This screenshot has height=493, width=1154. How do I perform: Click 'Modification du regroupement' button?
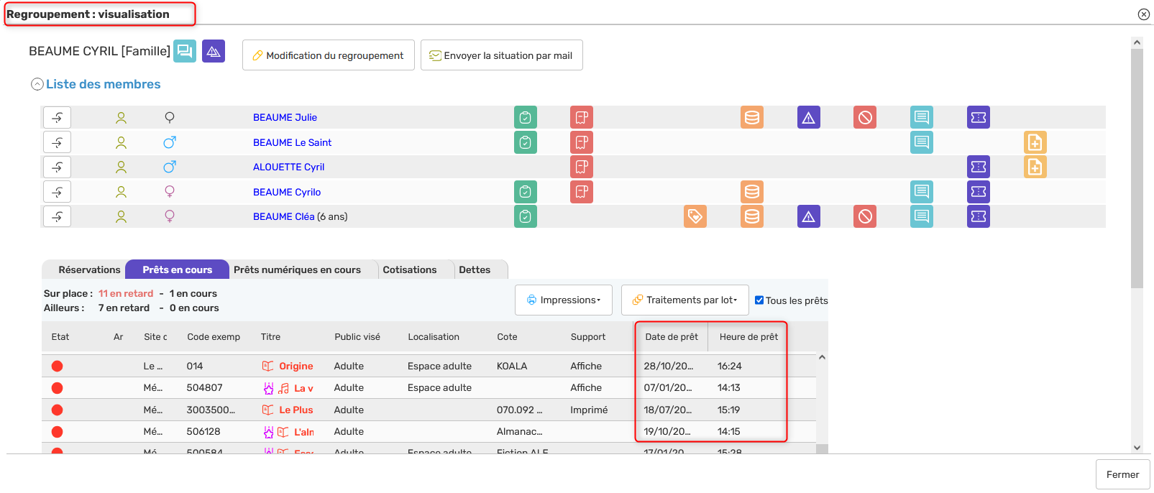(x=329, y=55)
